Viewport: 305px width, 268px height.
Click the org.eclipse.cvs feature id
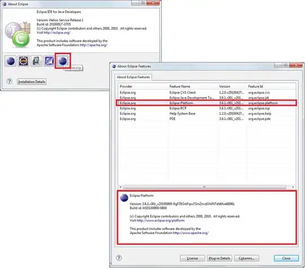(x=259, y=93)
